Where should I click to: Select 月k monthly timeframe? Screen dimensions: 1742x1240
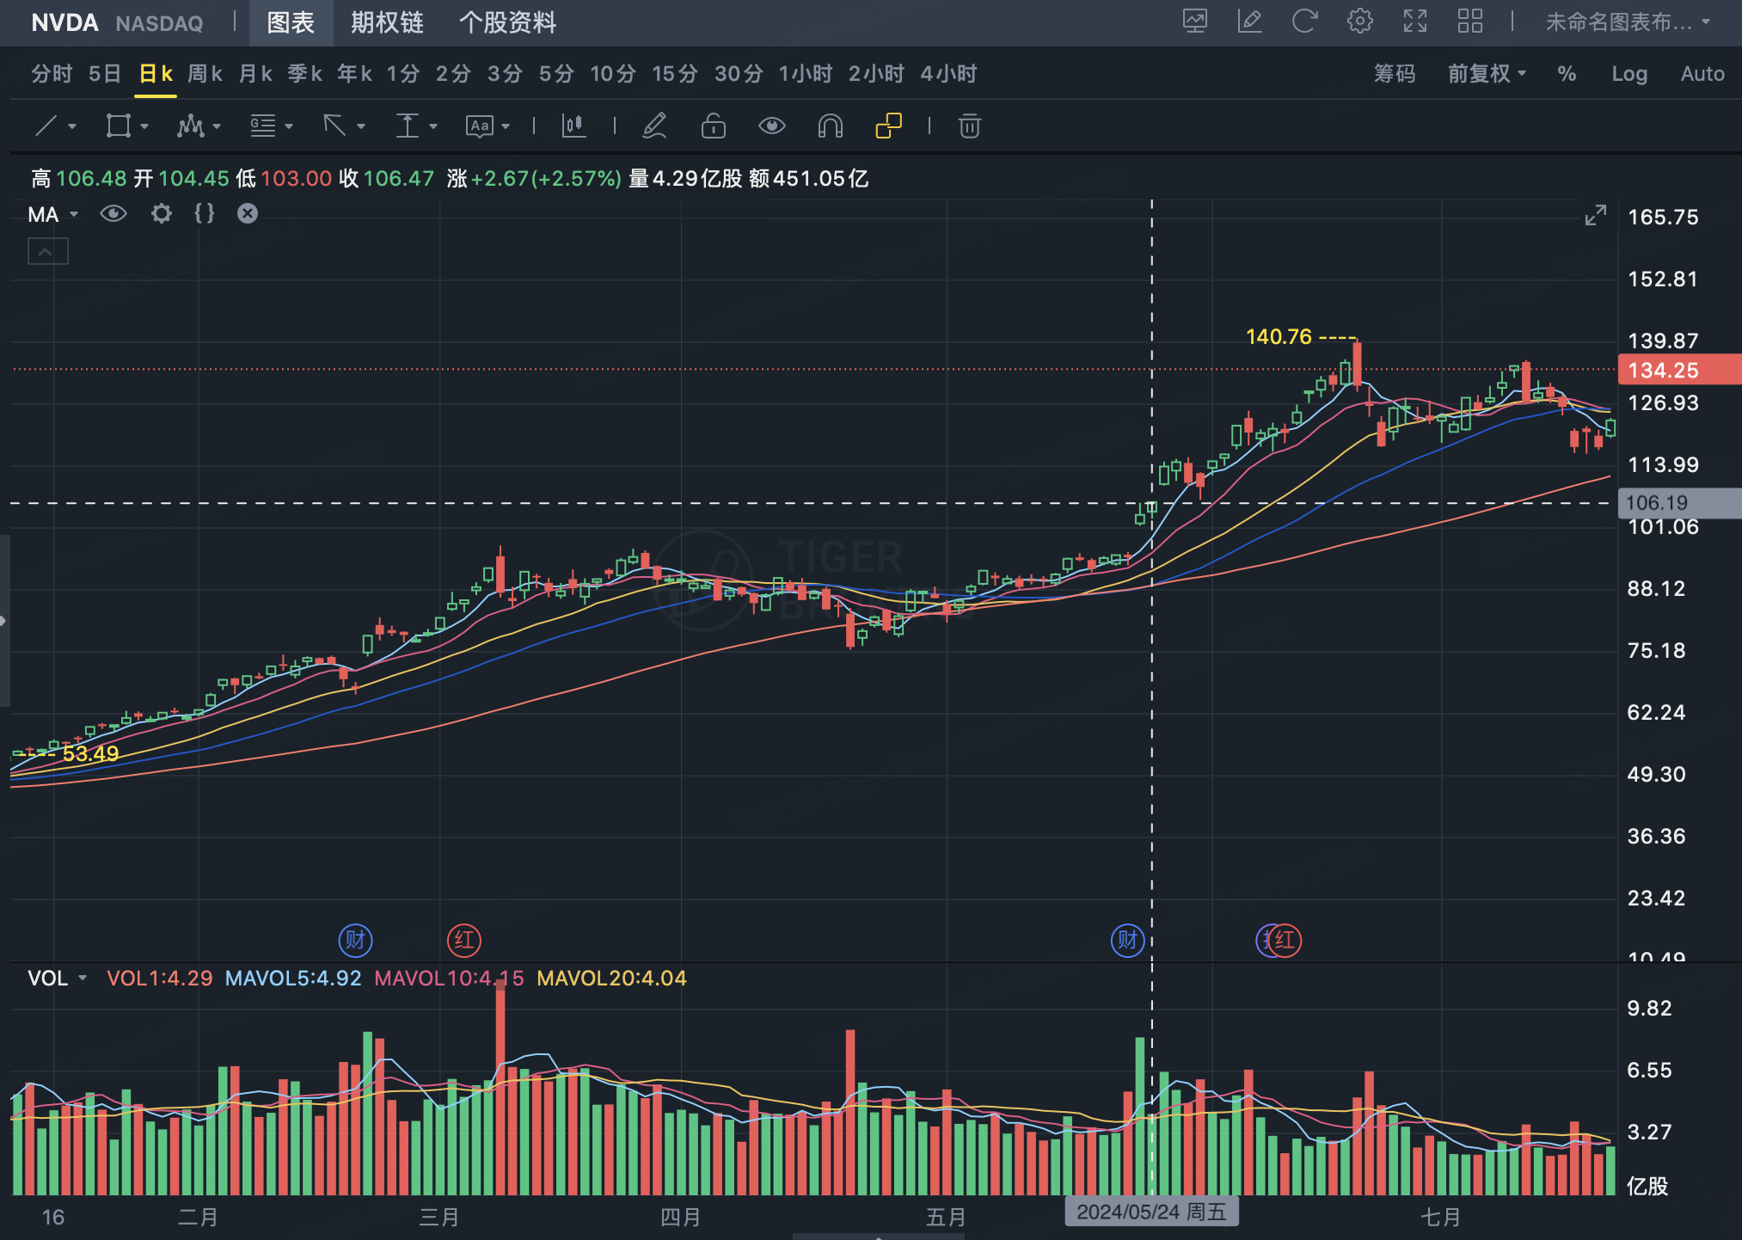tap(255, 74)
